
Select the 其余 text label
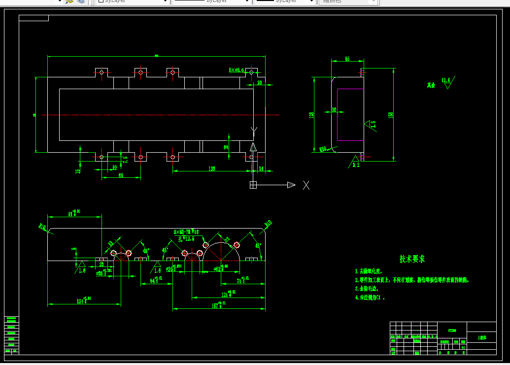pos(431,85)
